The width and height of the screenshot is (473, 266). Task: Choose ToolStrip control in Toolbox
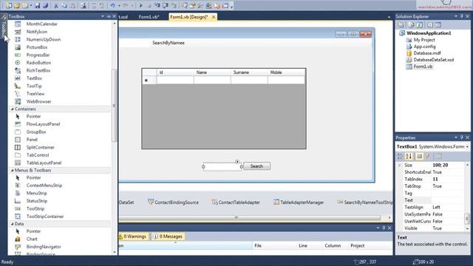[35, 208]
